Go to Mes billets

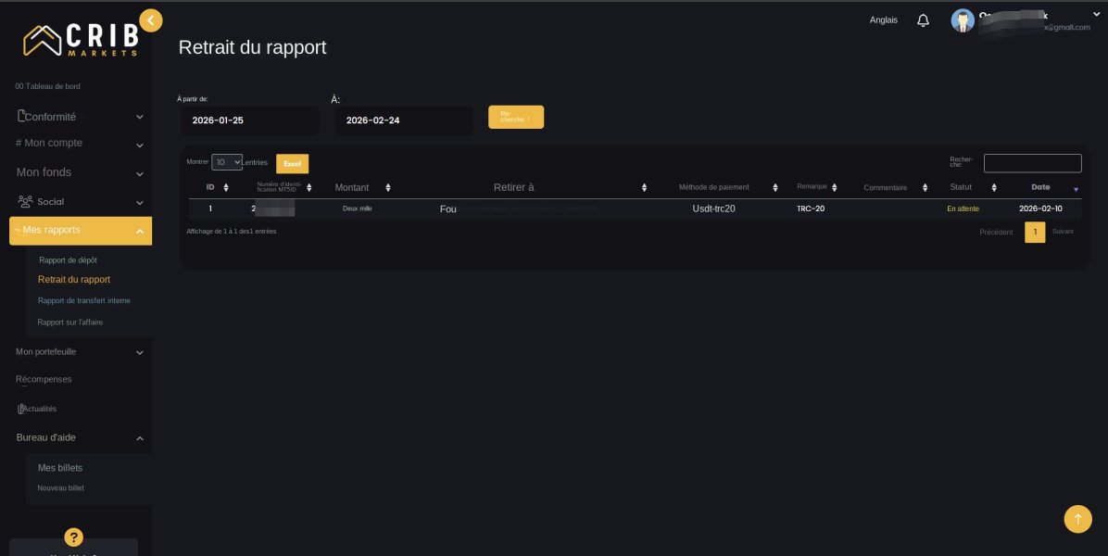coord(60,468)
